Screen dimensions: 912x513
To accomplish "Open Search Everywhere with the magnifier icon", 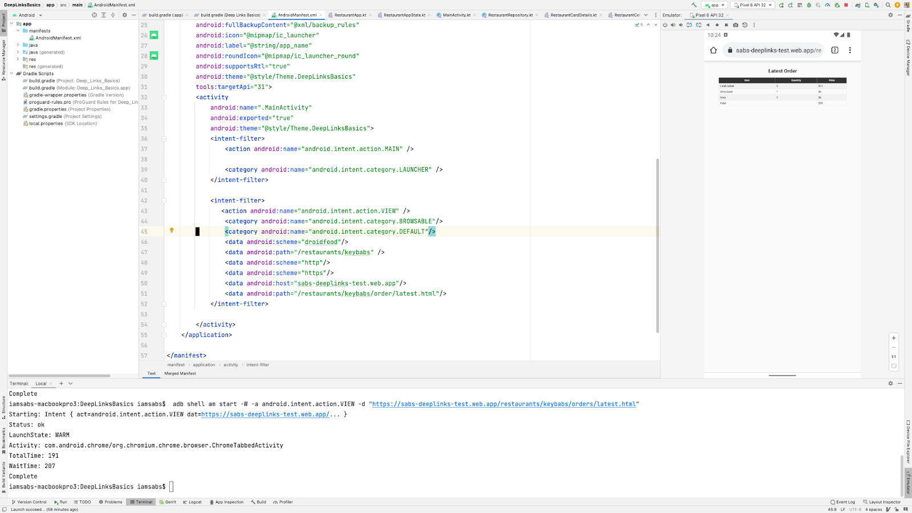I will pyautogui.click(x=888, y=5).
